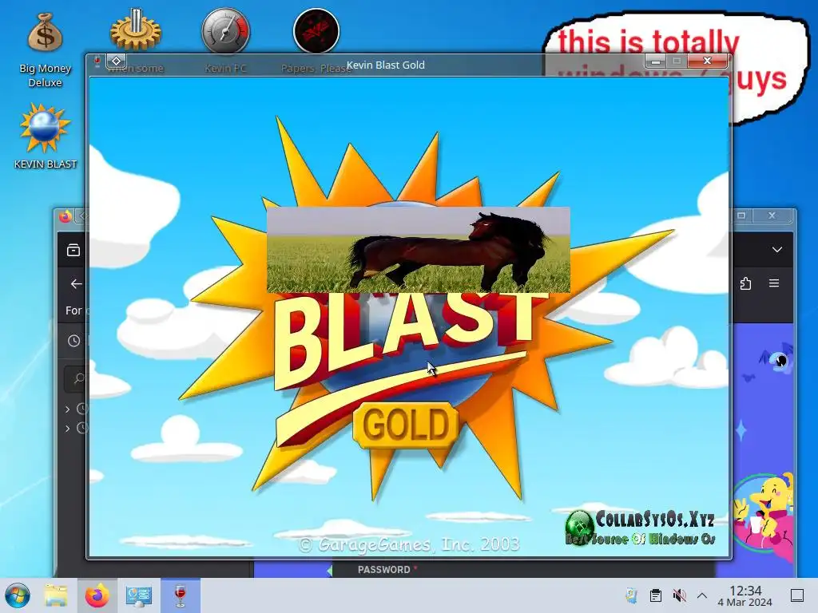Open file manager from taskbar
This screenshot has height=613, width=818.
tap(56, 595)
